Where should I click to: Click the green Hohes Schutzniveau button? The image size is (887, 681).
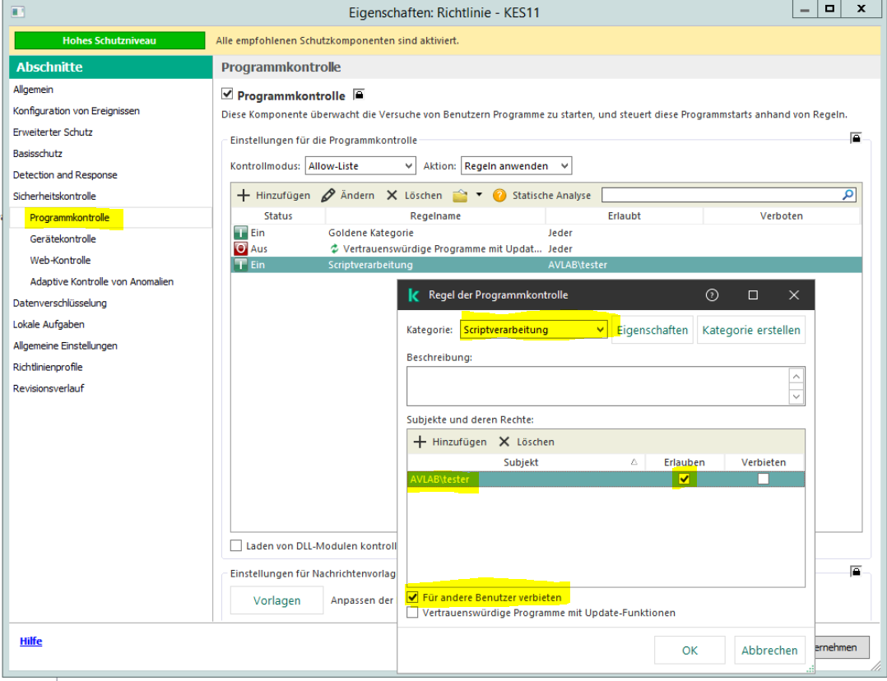109,41
